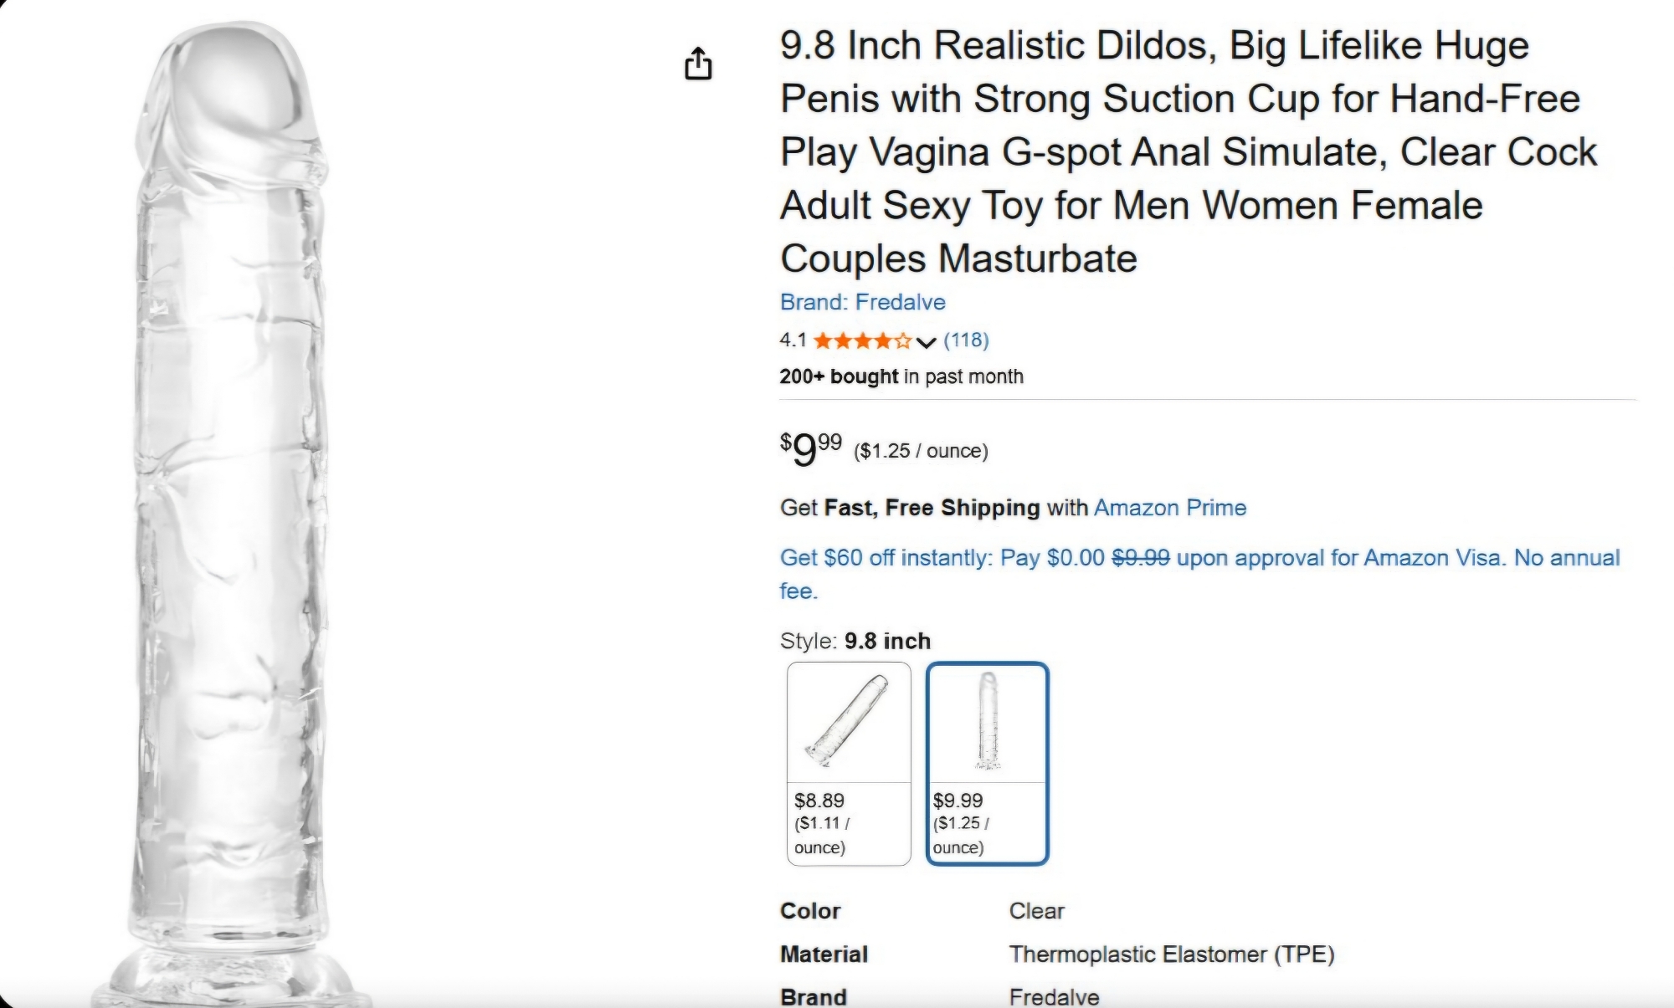Screen dimensions: 1674x1008
Task: Click the large $9.99 price
Action: click(810, 449)
